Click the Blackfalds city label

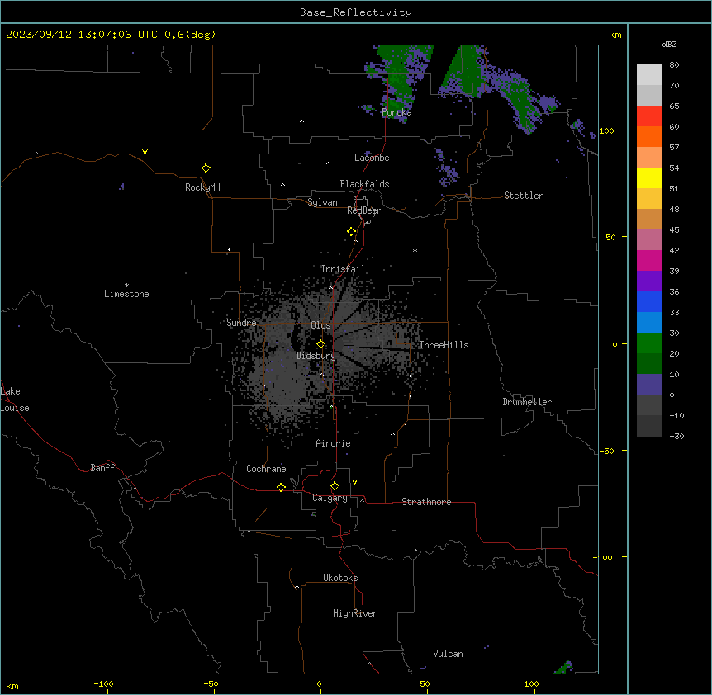point(364,184)
